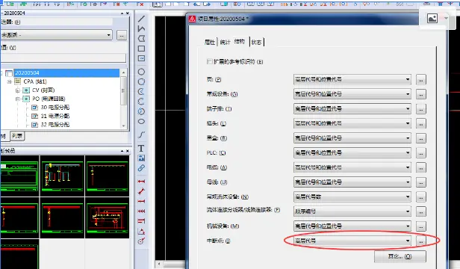Click the value input field in navigator
Viewport: 460px width, 269px height.
tap(63, 58)
